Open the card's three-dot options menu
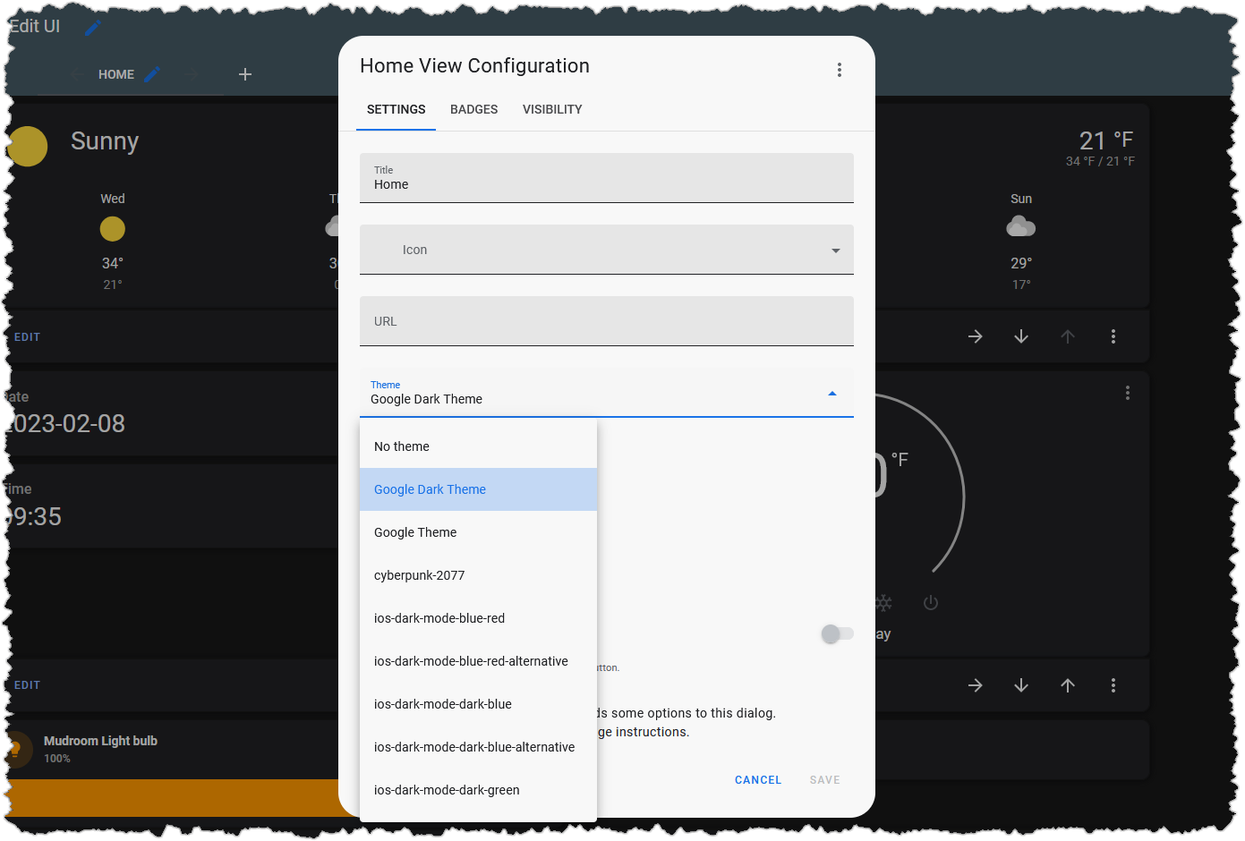Image resolution: width=1245 pixels, height=841 pixels. pos(1113,336)
